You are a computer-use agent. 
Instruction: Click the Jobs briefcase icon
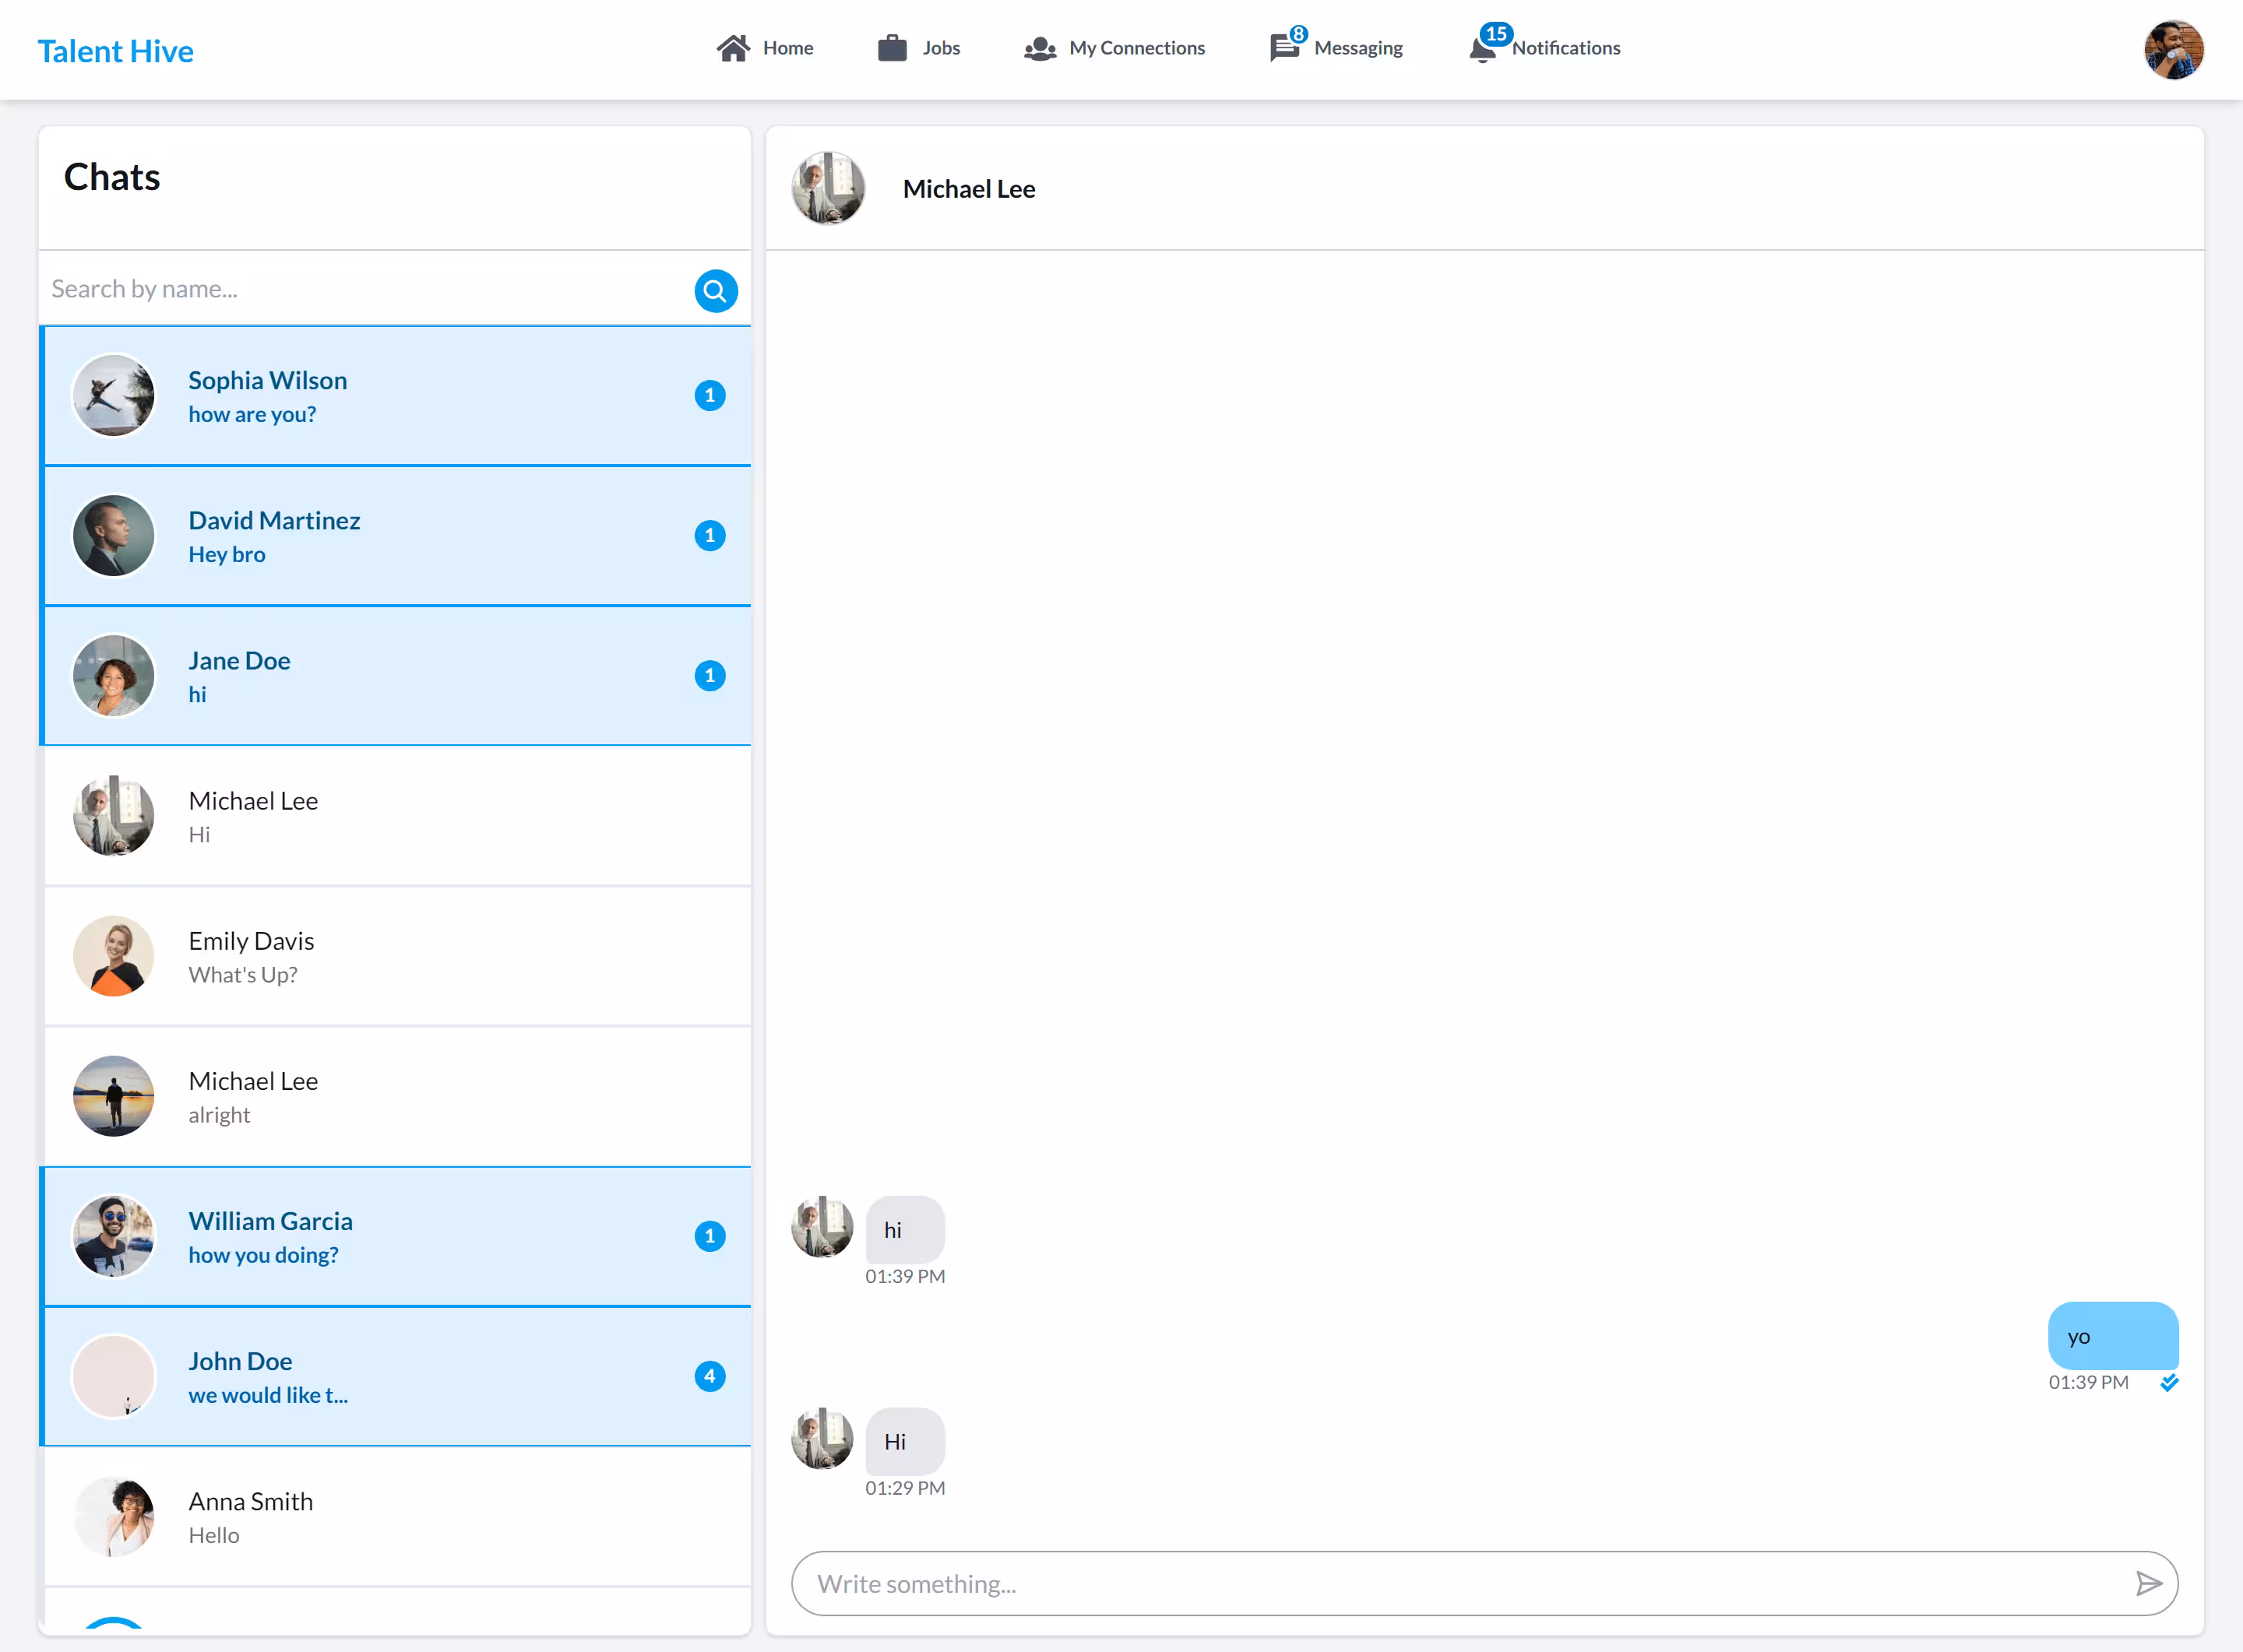892,48
